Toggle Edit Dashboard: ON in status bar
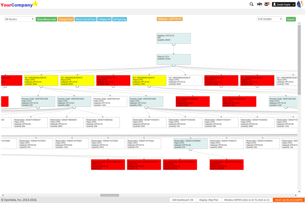Viewport: 305px width, 203px height. 183,200
